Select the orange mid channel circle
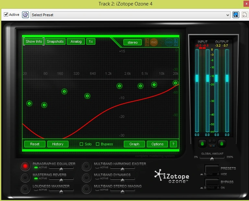 coord(154,42)
